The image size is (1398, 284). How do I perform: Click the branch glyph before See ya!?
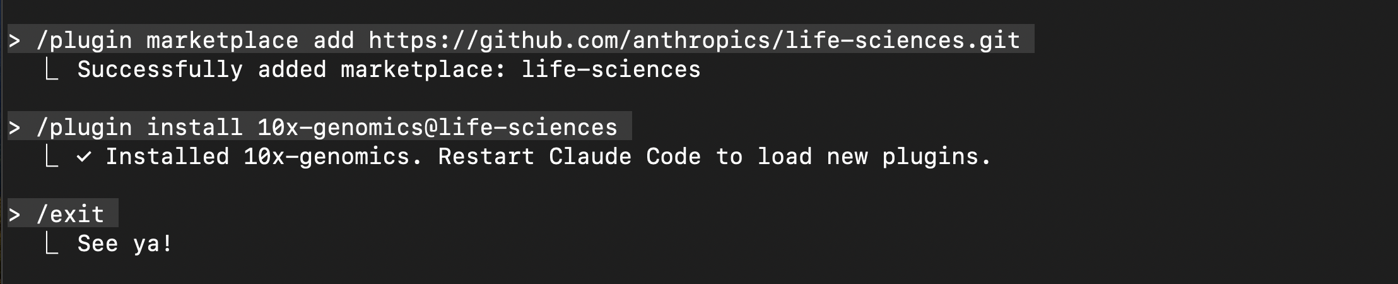(x=52, y=245)
